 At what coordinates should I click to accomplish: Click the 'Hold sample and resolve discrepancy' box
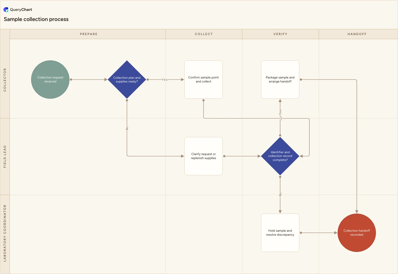tap(280, 233)
